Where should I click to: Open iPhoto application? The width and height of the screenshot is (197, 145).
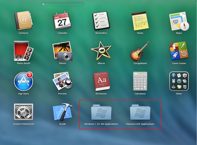[x=62, y=51]
